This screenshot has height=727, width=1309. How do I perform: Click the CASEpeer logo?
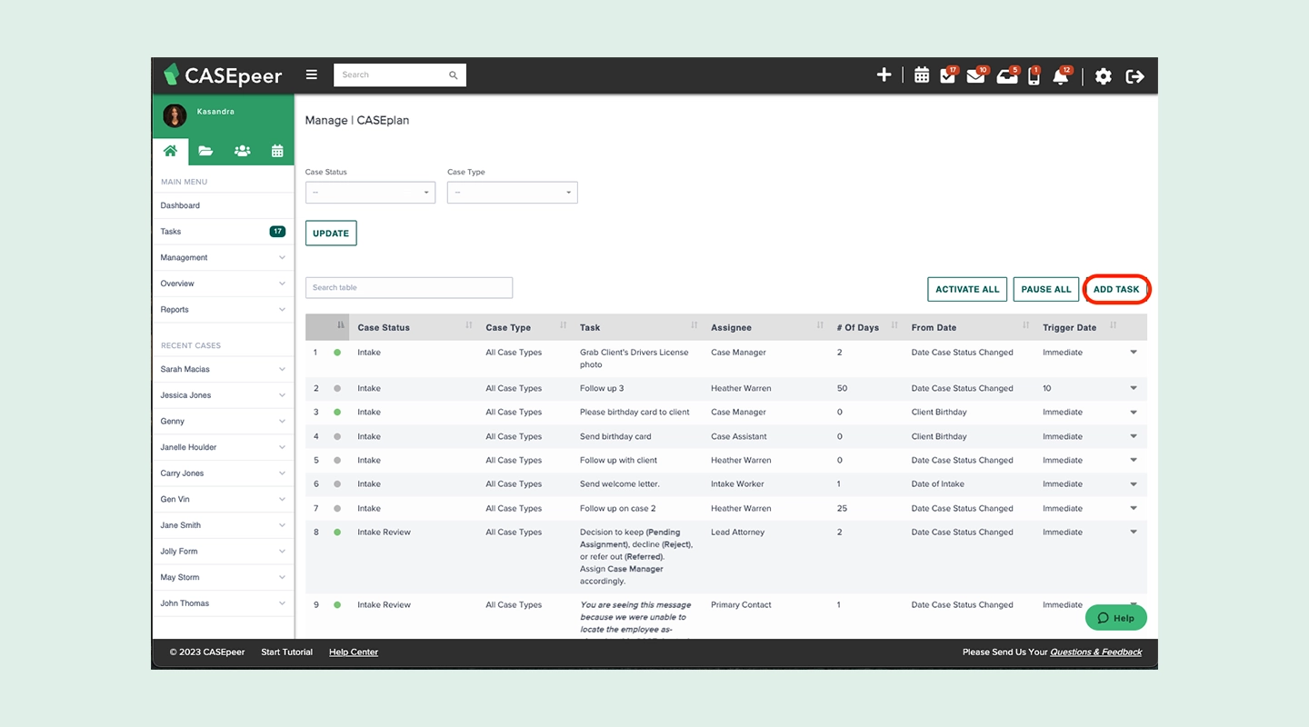(x=223, y=75)
